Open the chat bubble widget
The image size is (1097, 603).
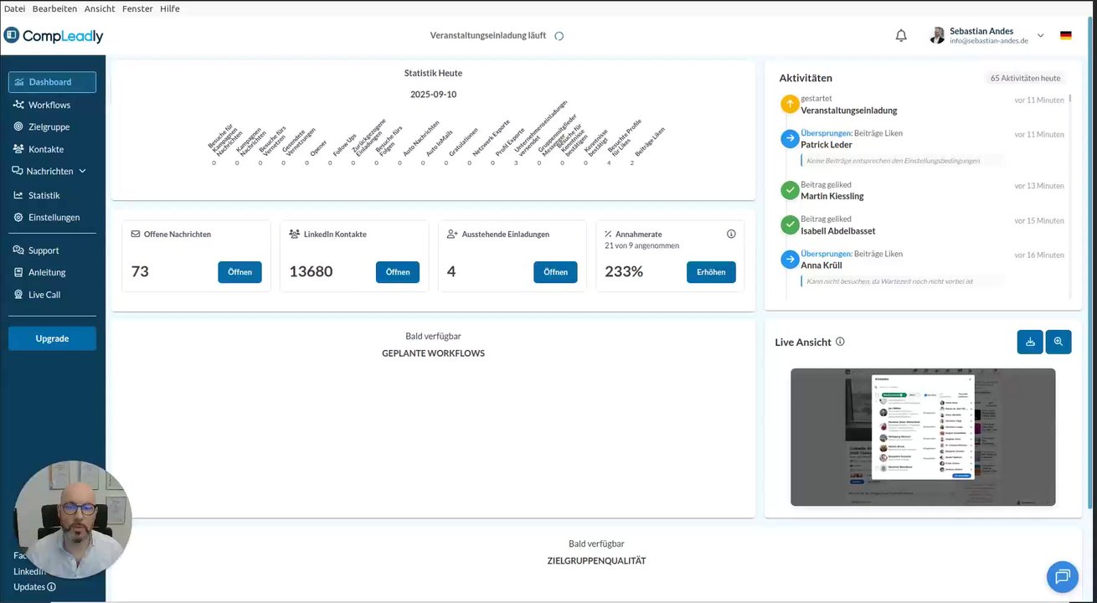[x=1063, y=576]
